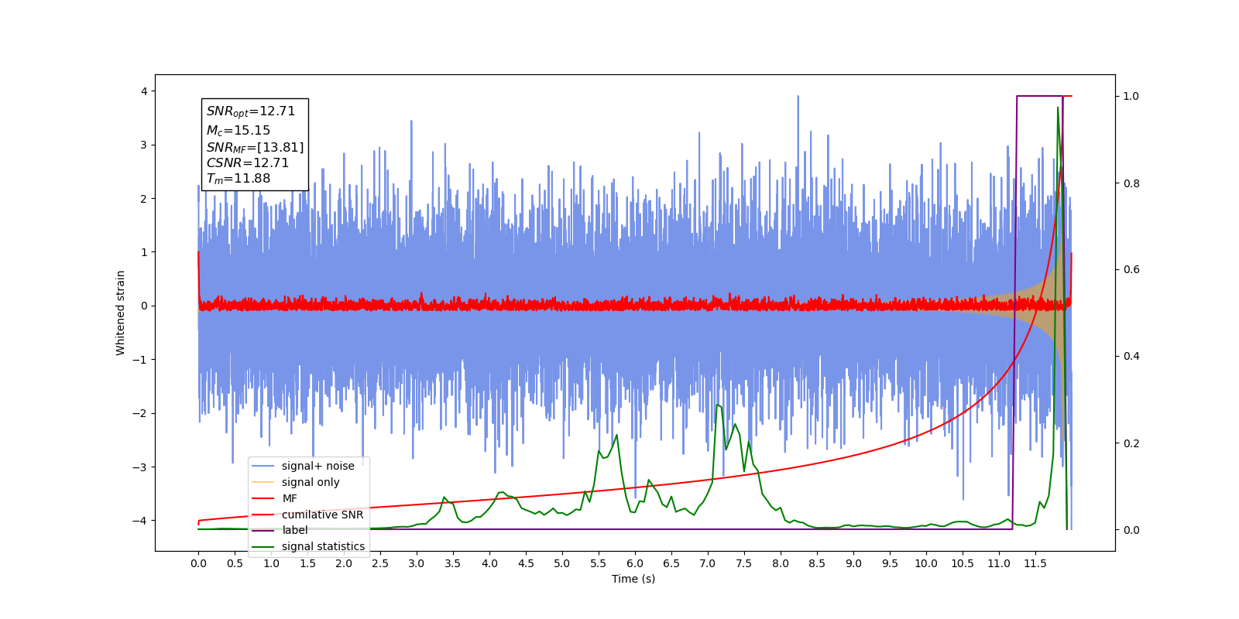Click x-axis tick label 7.0

coord(708,563)
